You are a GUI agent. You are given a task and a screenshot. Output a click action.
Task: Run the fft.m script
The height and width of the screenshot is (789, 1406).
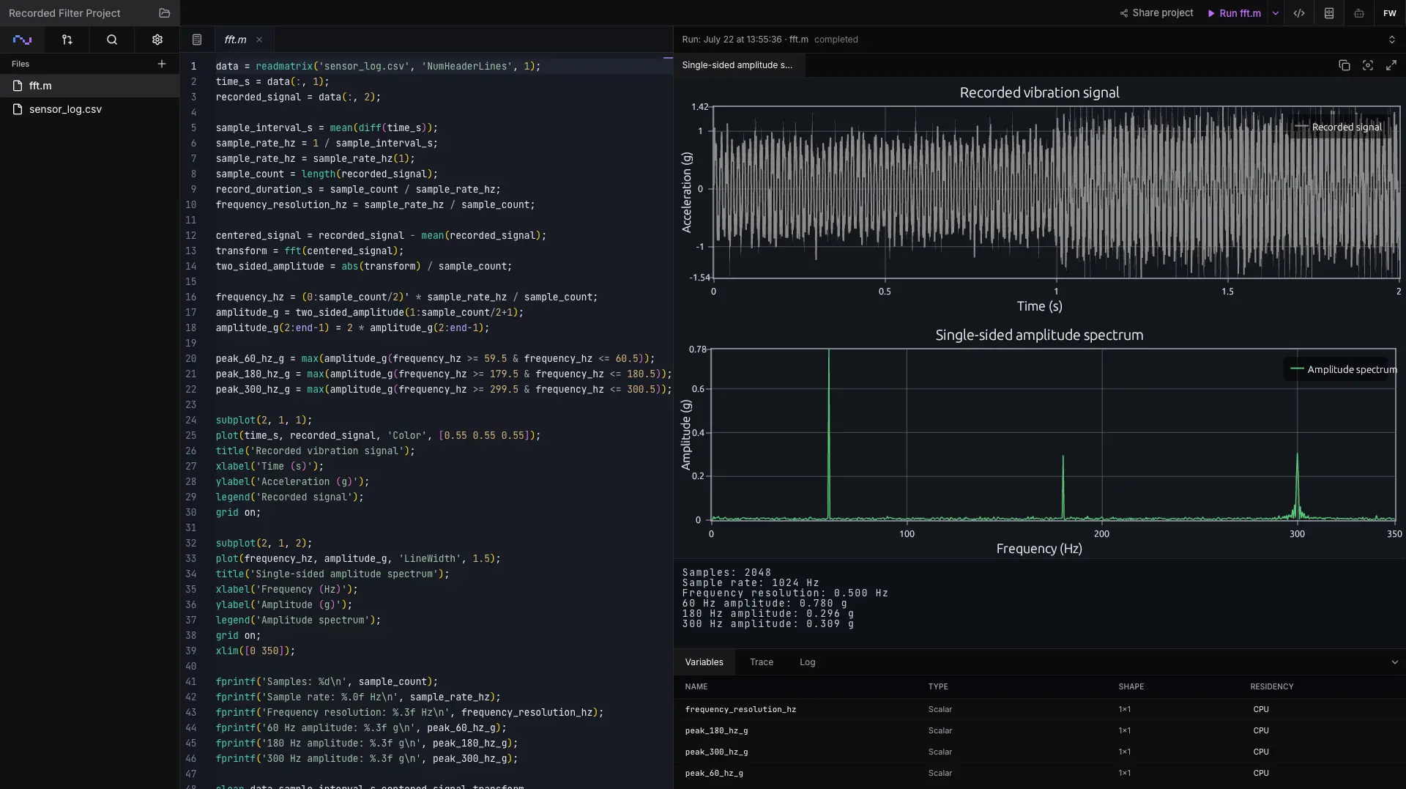tap(1235, 13)
